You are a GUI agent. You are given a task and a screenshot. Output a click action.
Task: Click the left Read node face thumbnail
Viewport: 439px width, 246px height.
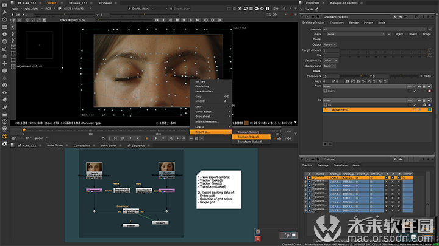point(94,168)
